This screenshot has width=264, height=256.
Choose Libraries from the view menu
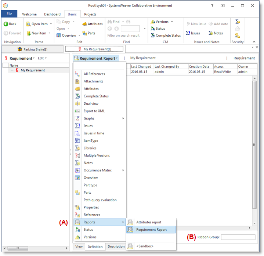(100, 148)
